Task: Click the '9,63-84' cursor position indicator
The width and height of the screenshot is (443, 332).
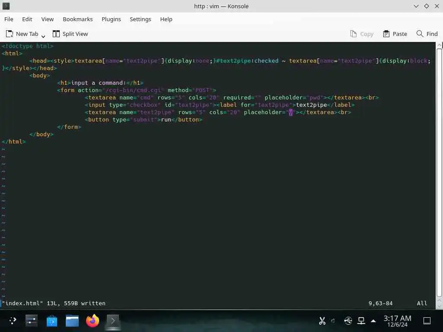Action: point(381,303)
